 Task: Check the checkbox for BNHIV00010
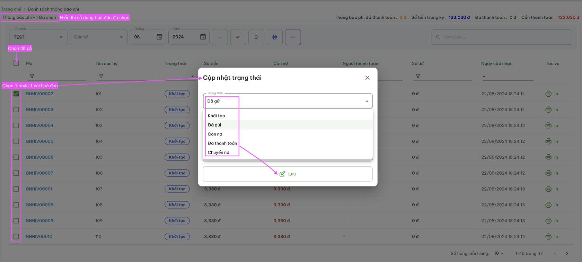point(16,237)
